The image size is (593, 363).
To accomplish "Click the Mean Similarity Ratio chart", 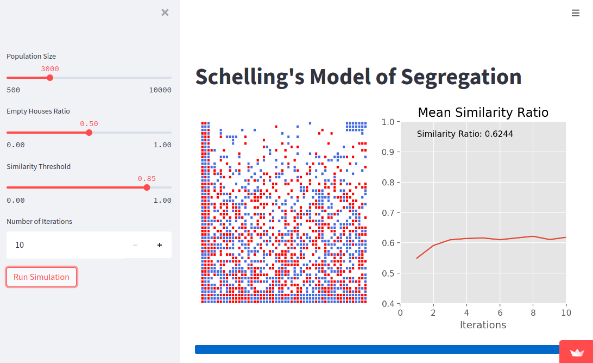I will [x=483, y=212].
